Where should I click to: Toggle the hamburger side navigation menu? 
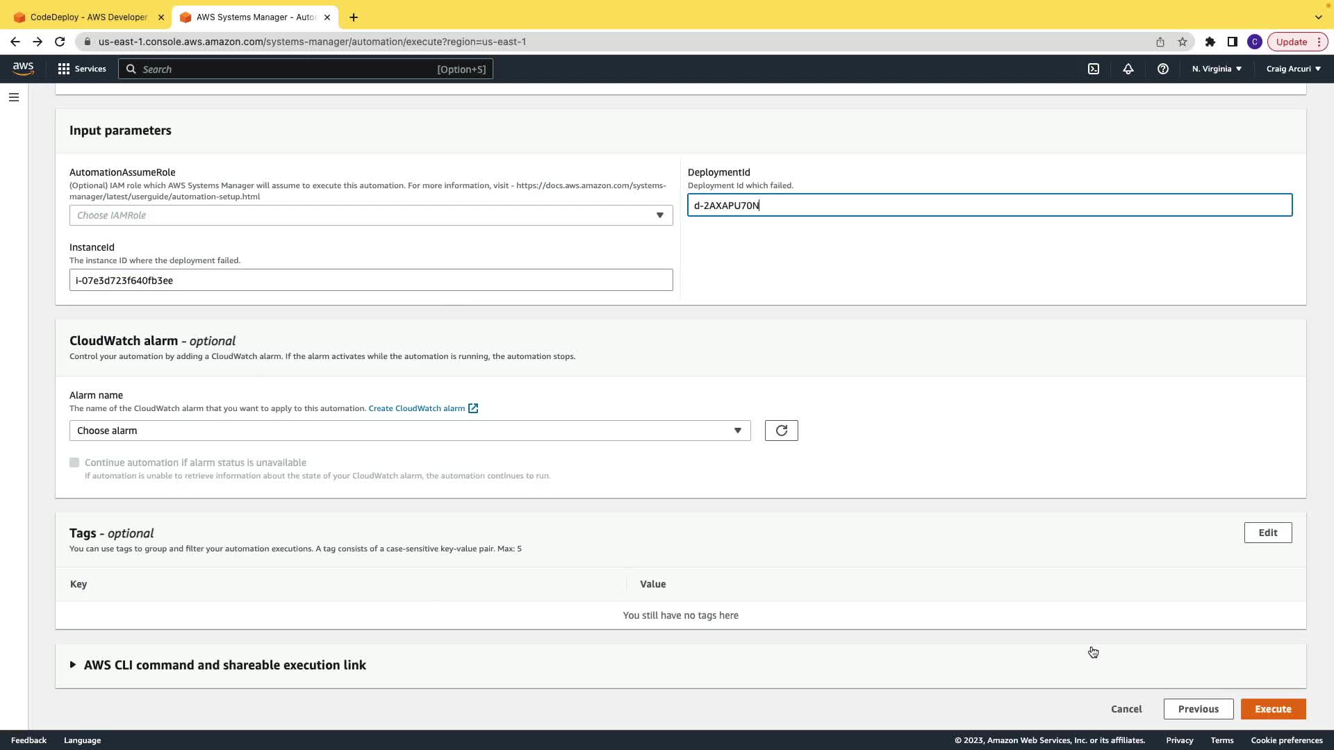14,97
